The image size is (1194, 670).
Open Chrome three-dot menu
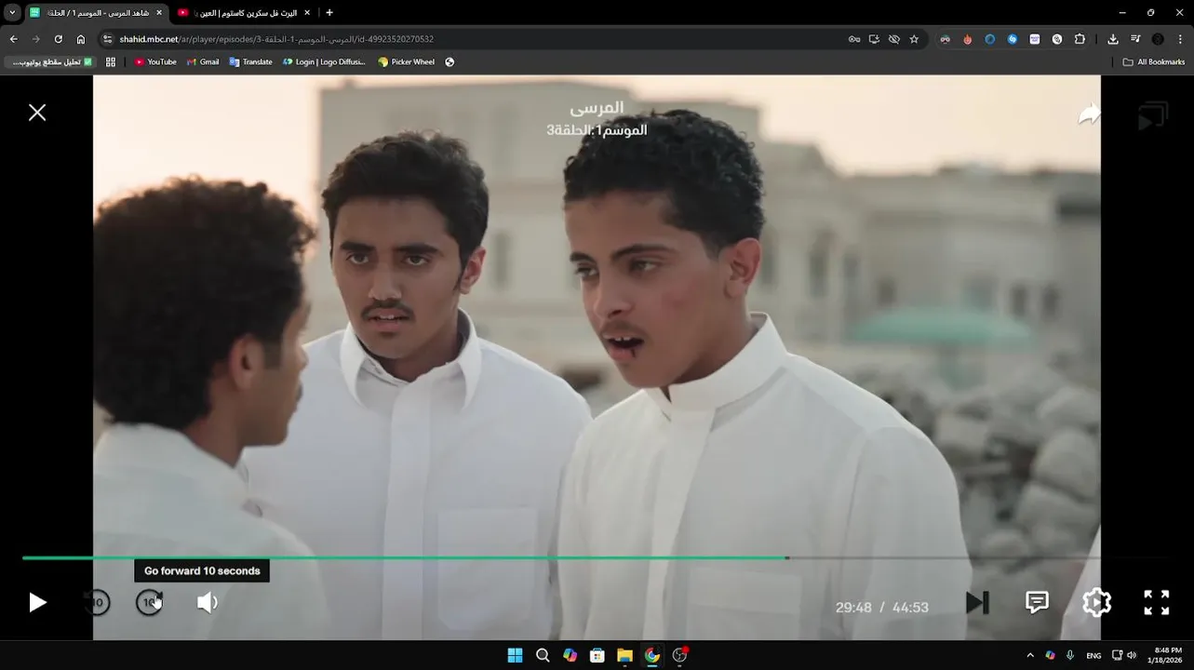1180,39
